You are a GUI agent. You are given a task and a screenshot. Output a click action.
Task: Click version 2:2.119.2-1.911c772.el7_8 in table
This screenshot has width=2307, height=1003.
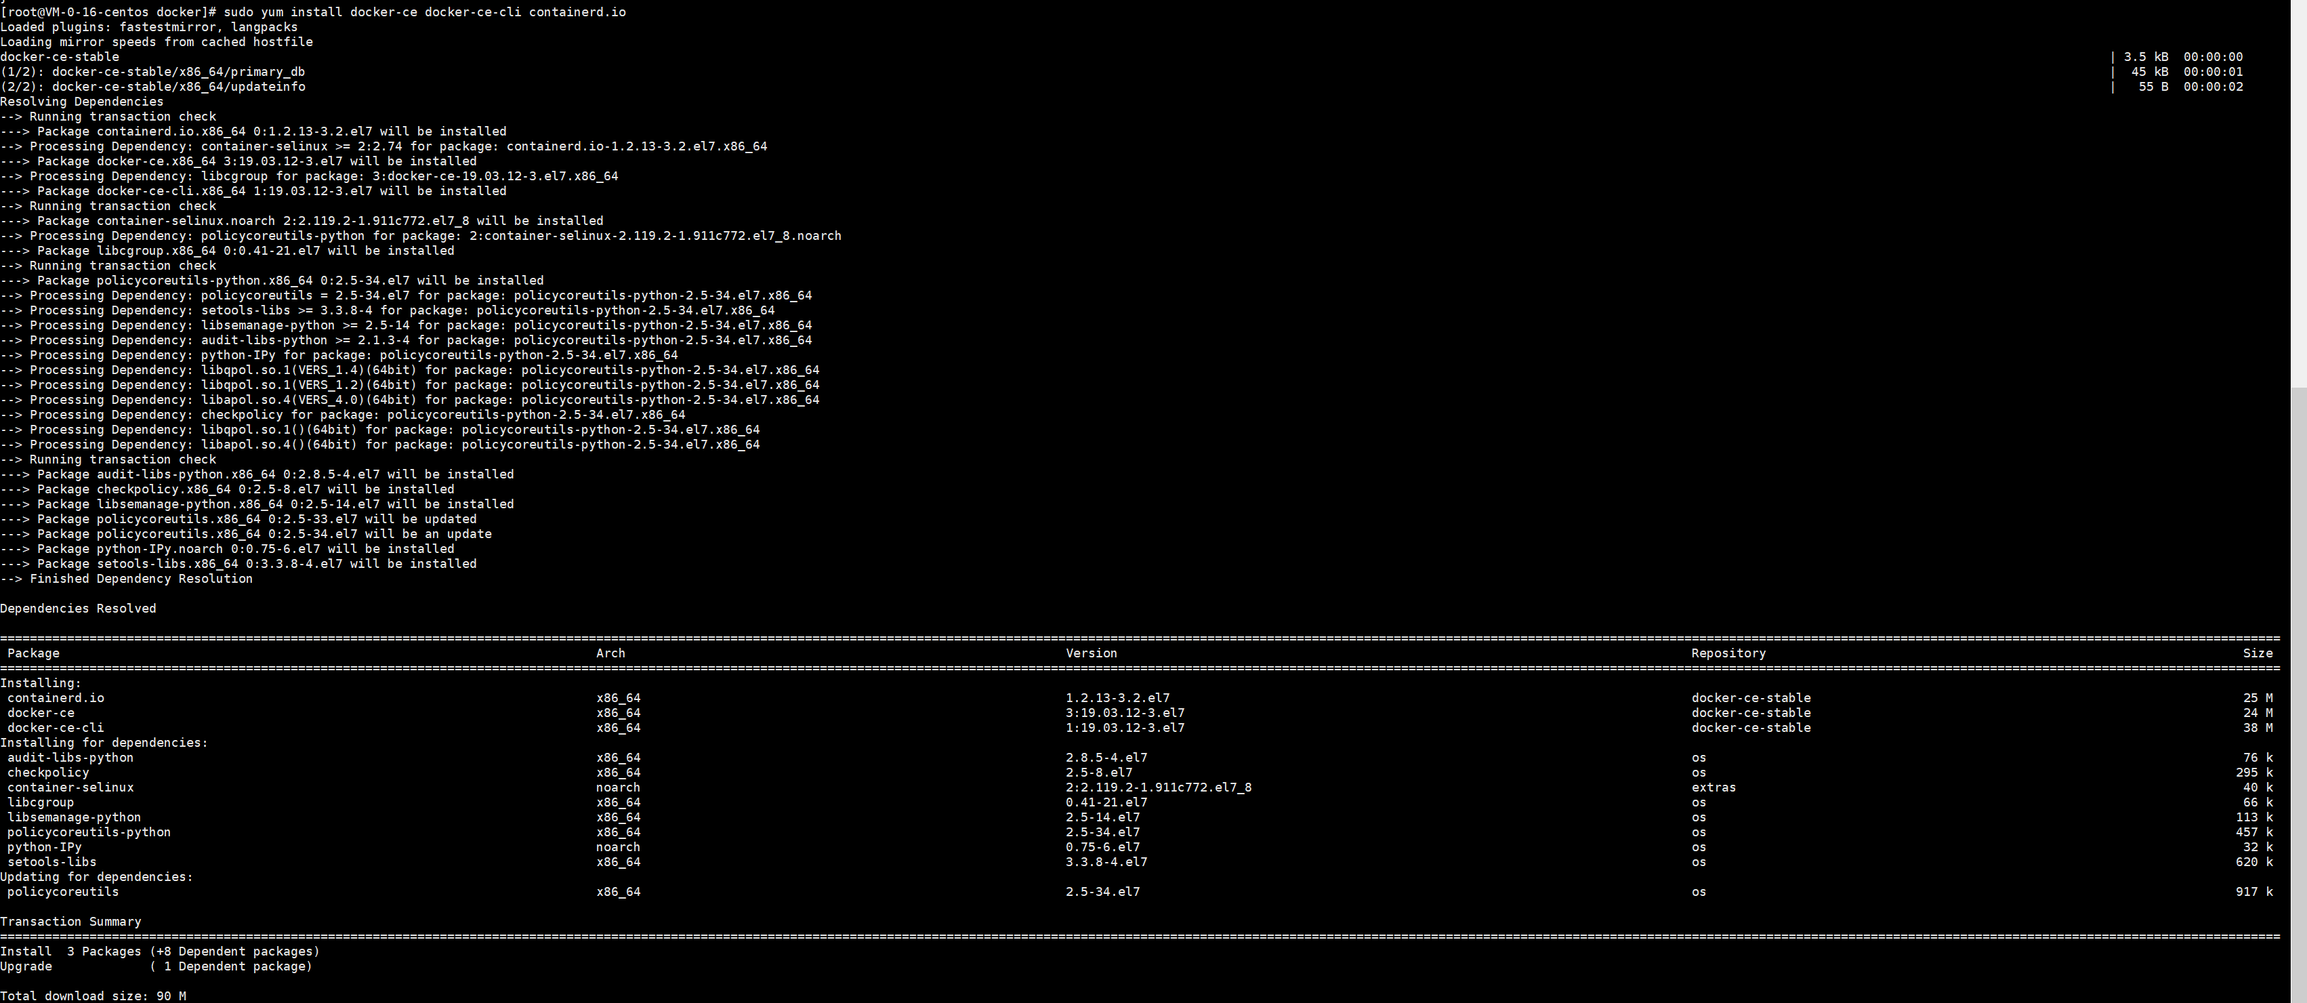[x=1159, y=788]
